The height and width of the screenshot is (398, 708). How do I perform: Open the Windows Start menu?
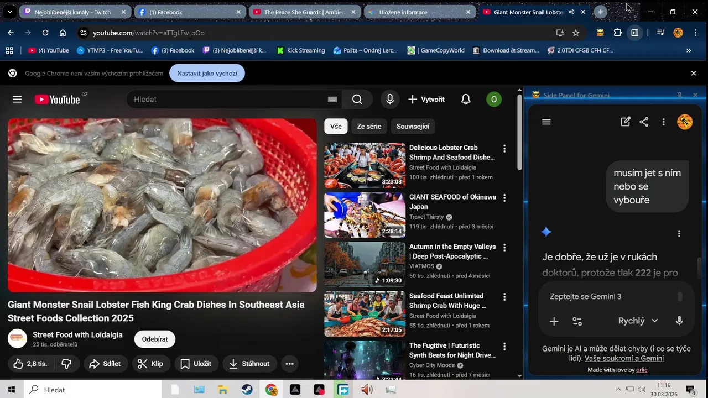[x=11, y=390]
